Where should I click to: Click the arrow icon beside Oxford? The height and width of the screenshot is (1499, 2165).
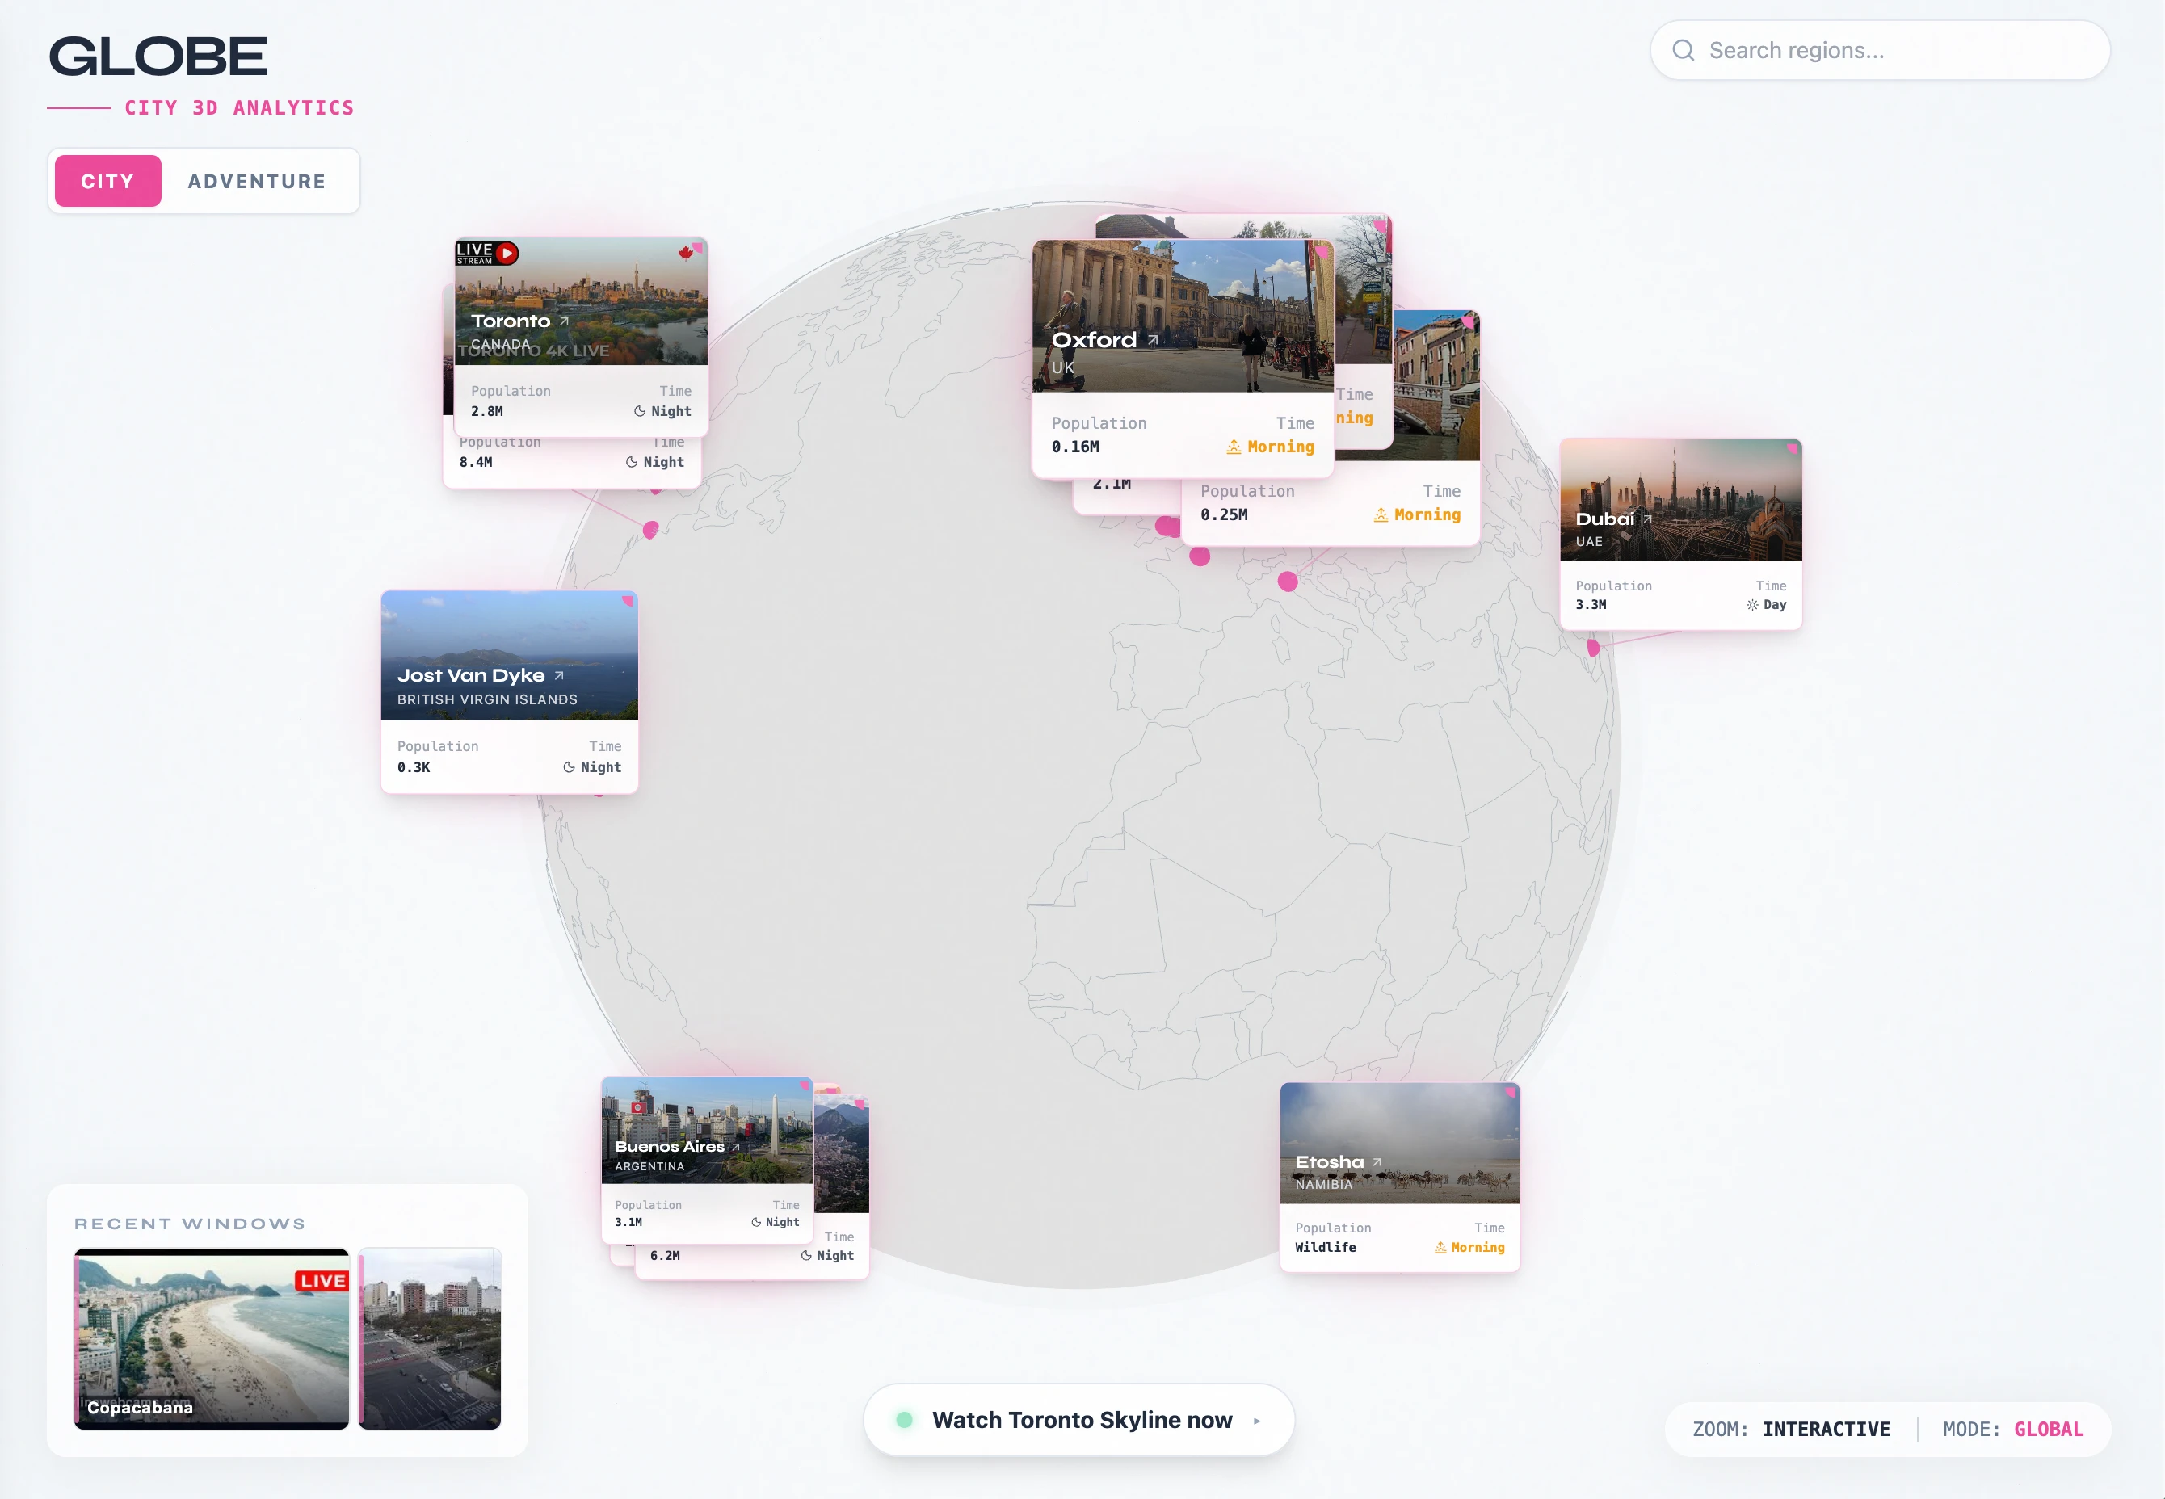tap(1153, 340)
